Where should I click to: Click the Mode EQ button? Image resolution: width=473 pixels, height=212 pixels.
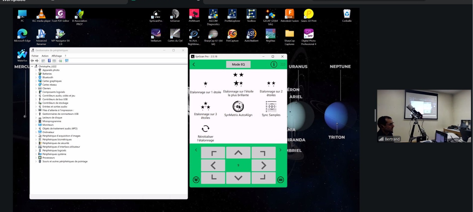238,65
